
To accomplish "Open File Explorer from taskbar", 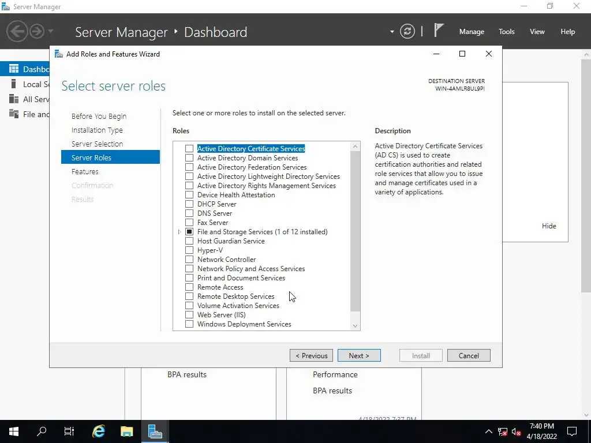I will click(126, 431).
